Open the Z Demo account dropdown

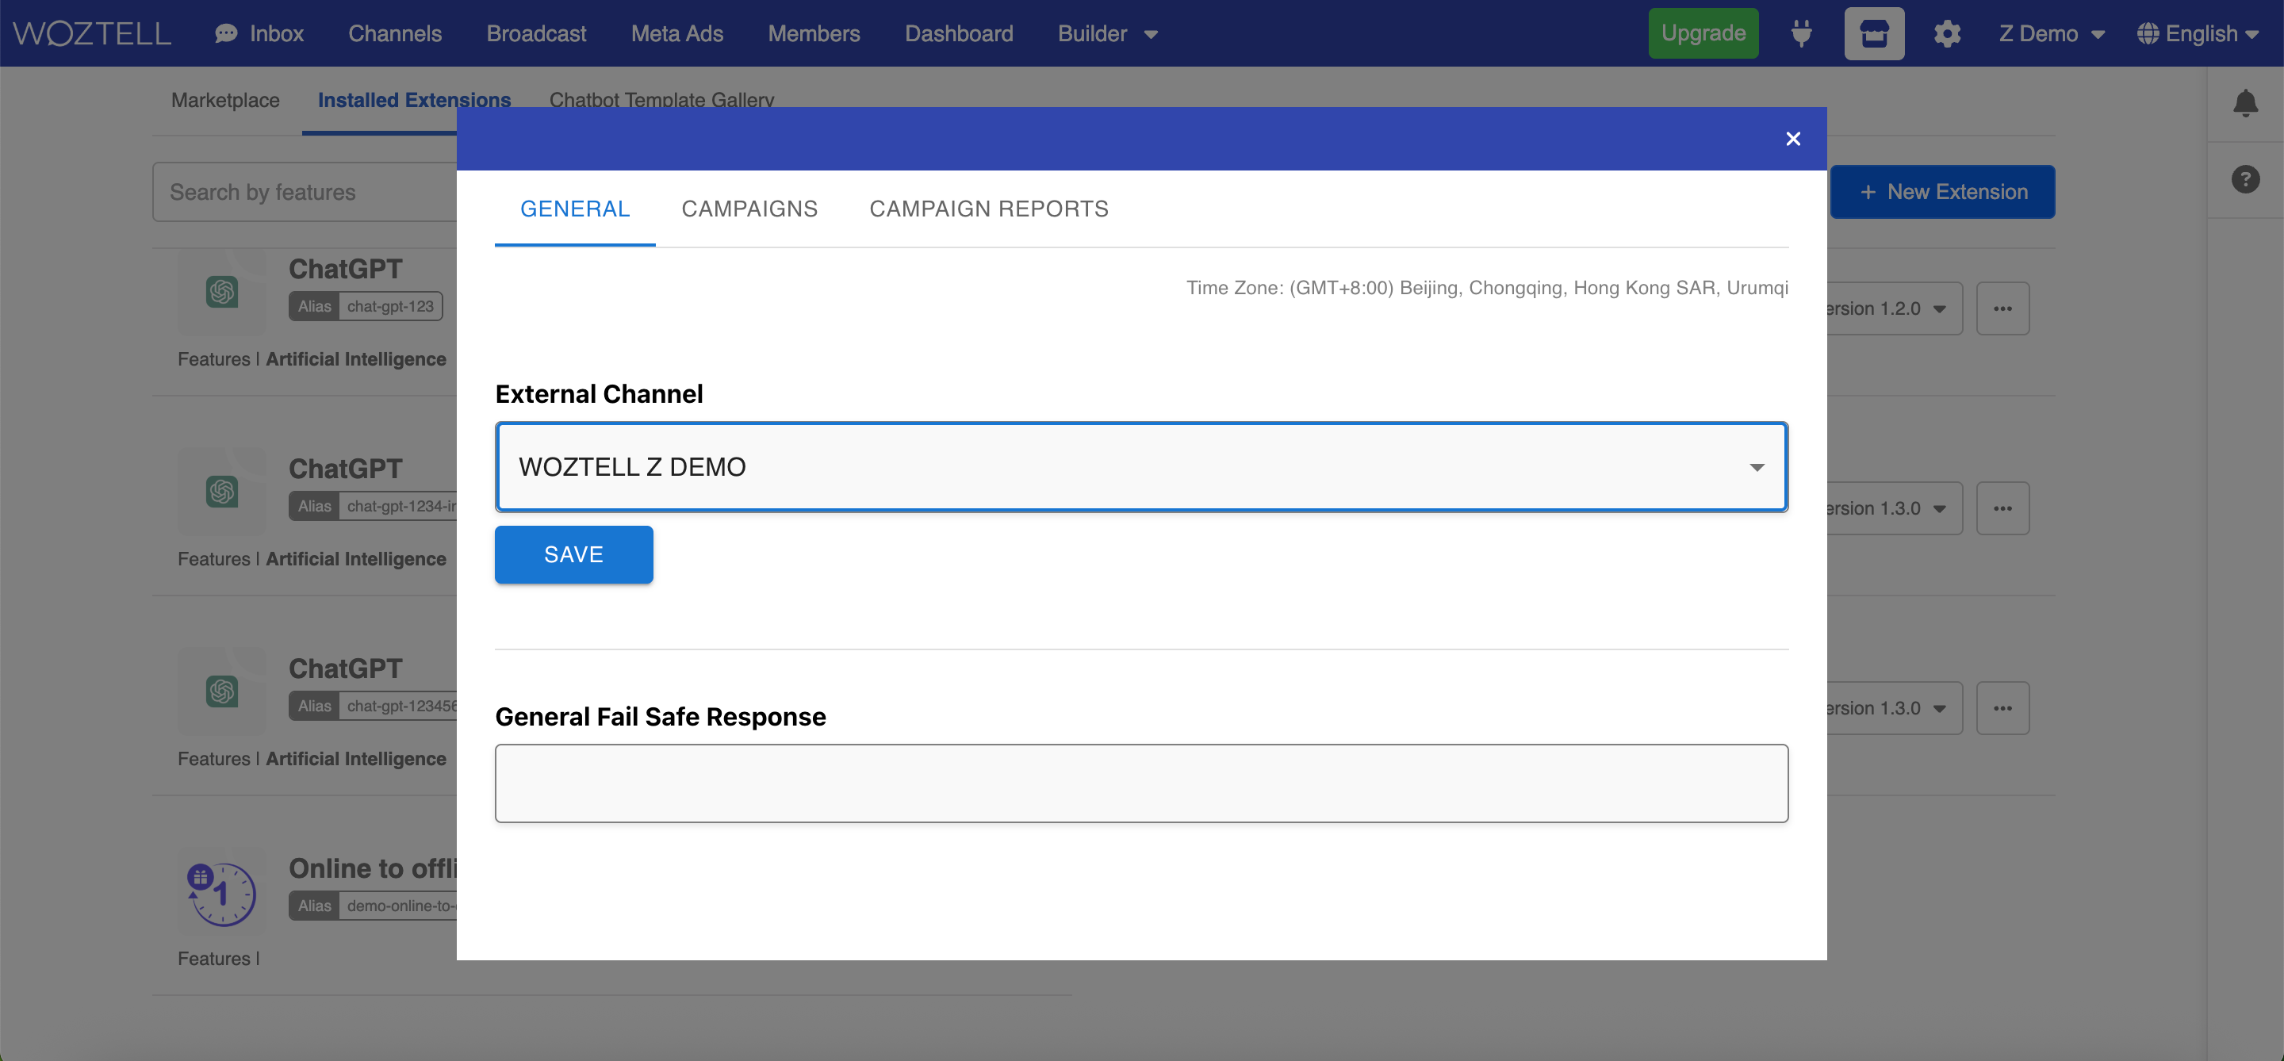click(2051, 33)
